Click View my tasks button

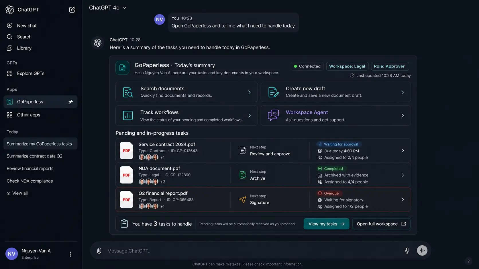click(x=326, y=224)
